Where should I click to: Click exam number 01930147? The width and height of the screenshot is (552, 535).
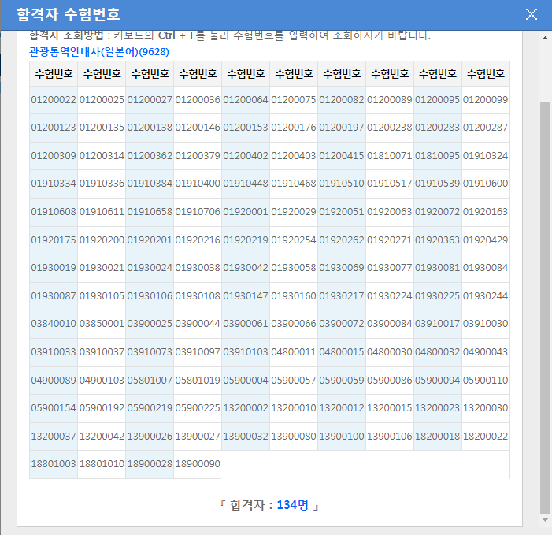click(246, 295)
